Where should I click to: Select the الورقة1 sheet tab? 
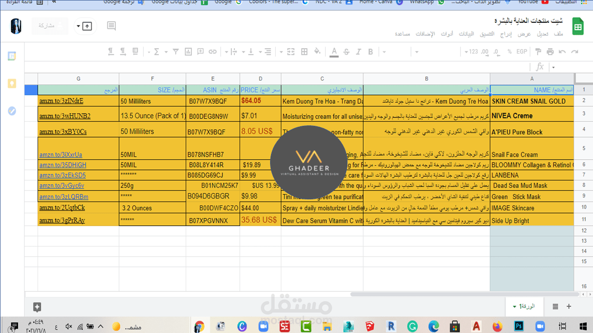tap(524, 306)
